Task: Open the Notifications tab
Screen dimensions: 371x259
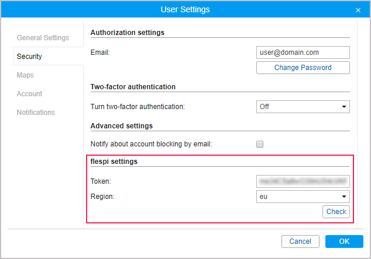Action: pyautogui.click(x=36, y=113)
